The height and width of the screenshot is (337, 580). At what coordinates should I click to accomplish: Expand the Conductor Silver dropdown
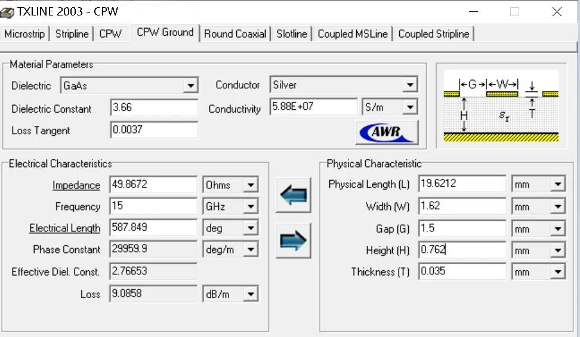pyautogui.click(x=344, y=85)
